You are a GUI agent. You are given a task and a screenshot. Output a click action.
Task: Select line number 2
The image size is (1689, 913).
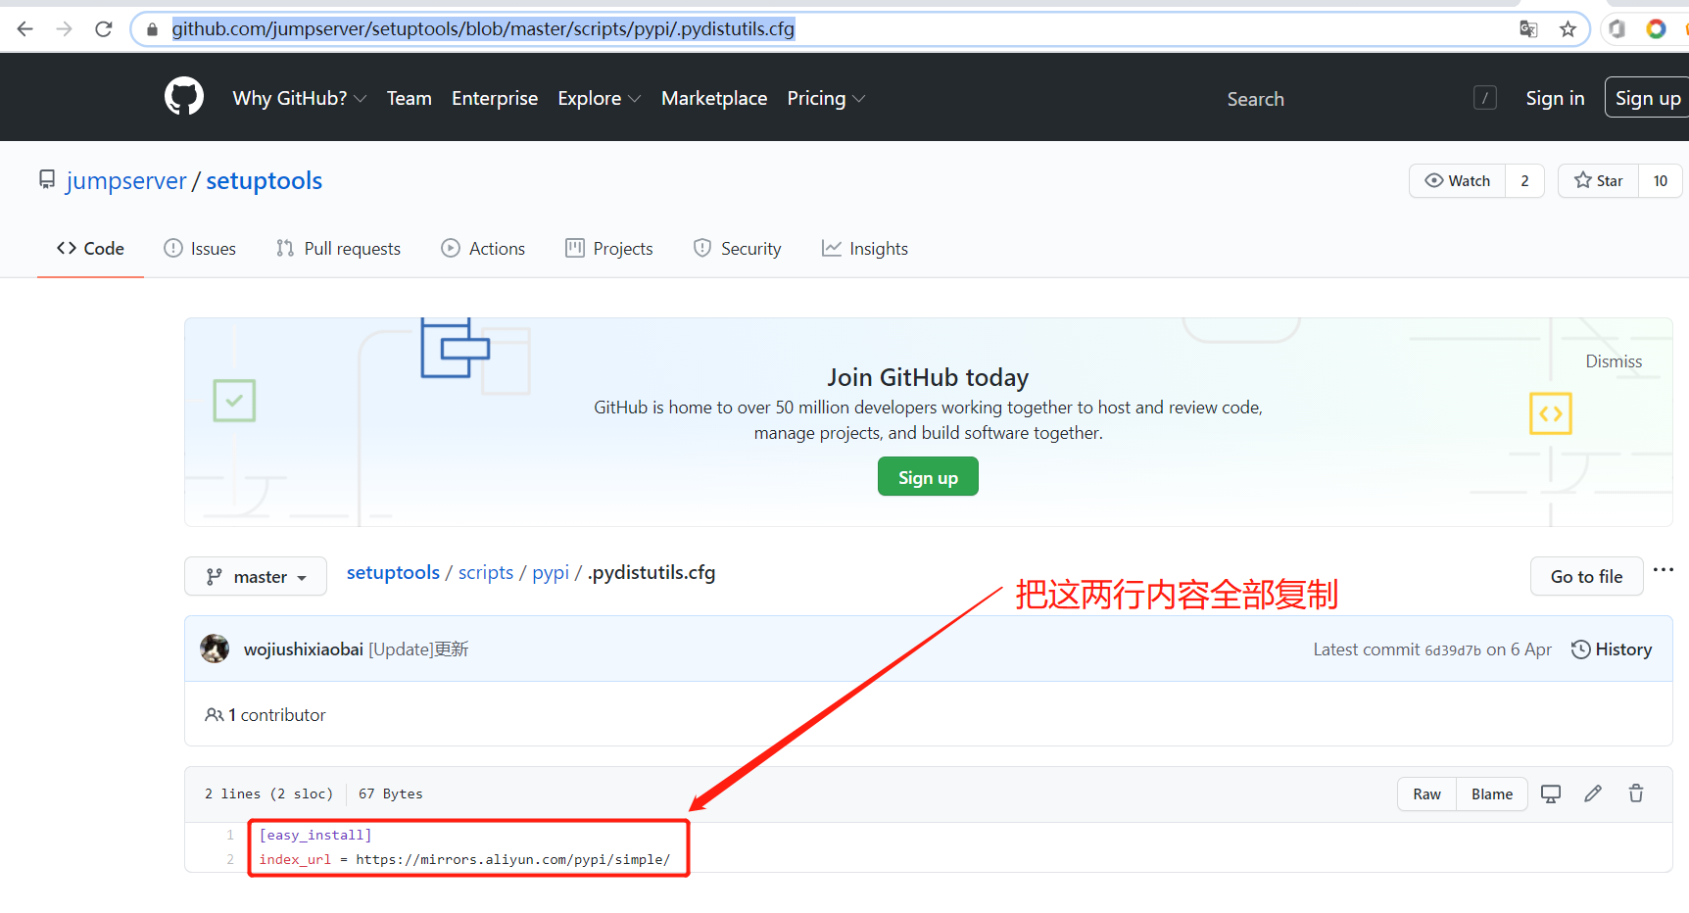(230, 859)
